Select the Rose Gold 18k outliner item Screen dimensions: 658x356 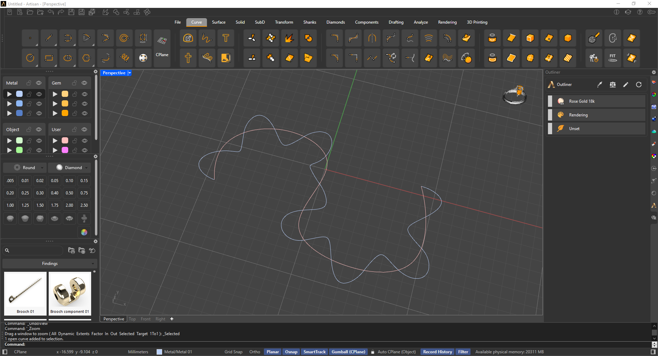tap(596, 101)
